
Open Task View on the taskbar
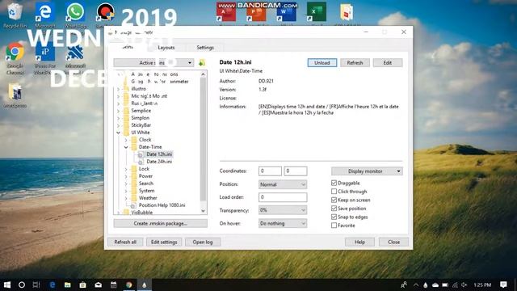click(x=36, y=285)
